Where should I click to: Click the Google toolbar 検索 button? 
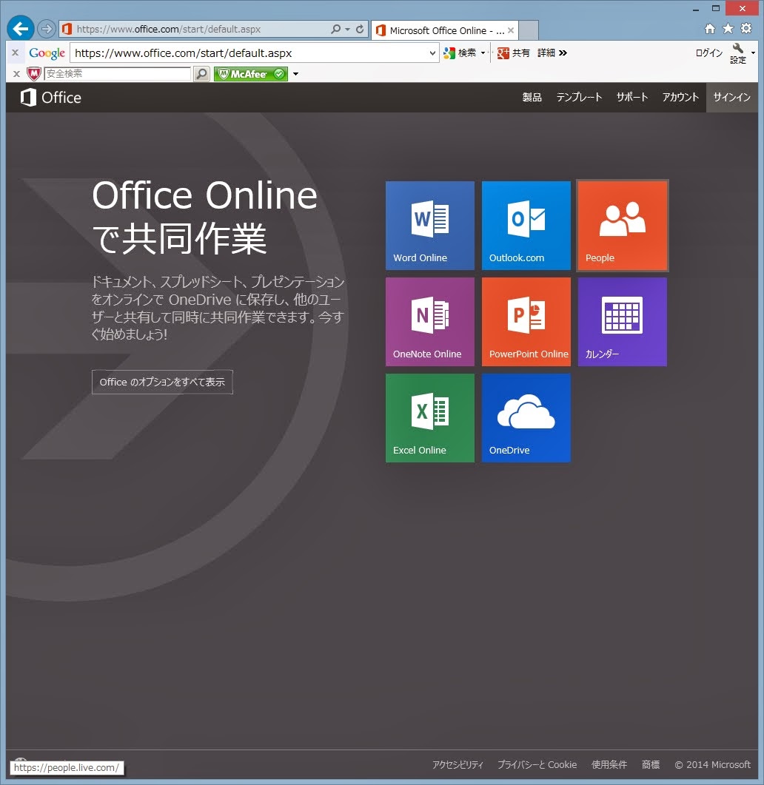pyautogui.click(x=460, y=53)
